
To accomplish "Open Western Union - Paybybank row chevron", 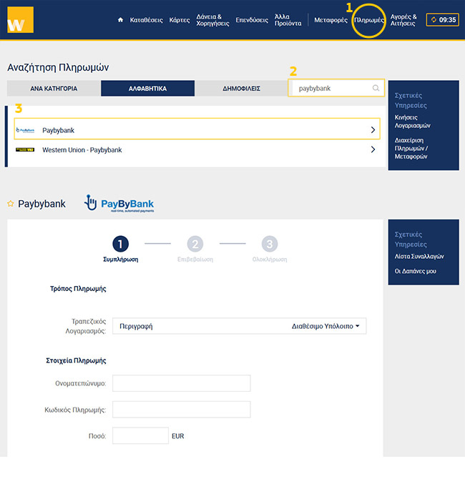I will (373, 150).
